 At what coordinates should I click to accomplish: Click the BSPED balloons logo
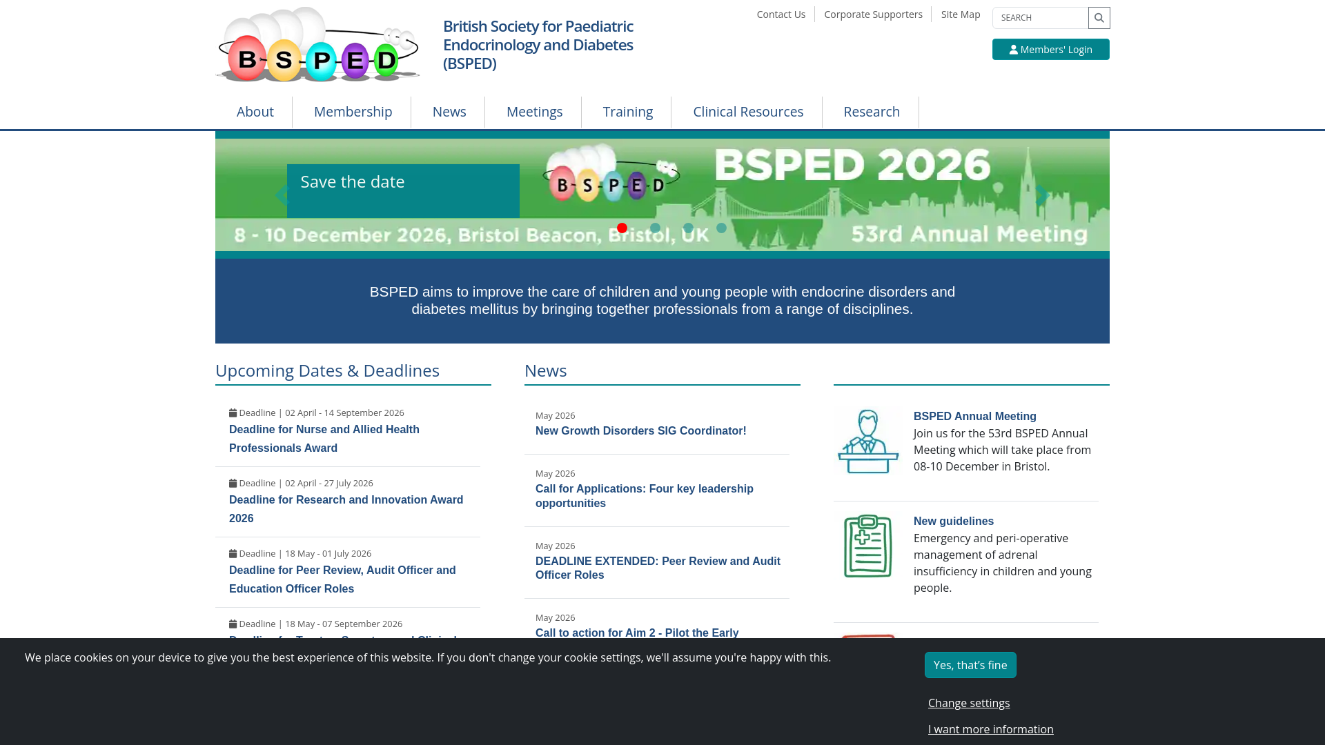coord(317,45)
